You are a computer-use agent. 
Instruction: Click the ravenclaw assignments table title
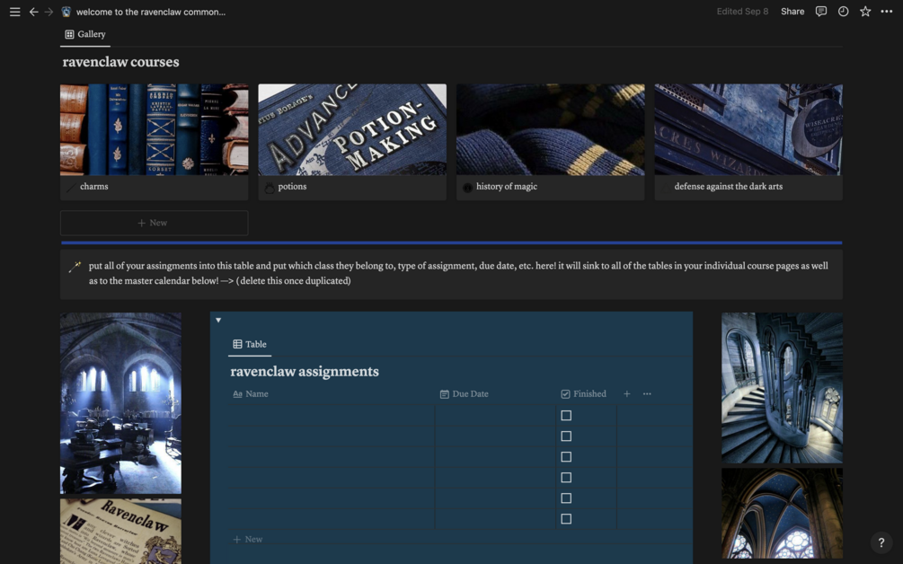305,372
